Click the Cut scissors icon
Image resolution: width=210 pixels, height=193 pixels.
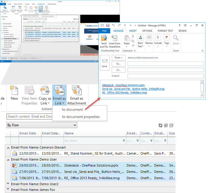point(133,36)
